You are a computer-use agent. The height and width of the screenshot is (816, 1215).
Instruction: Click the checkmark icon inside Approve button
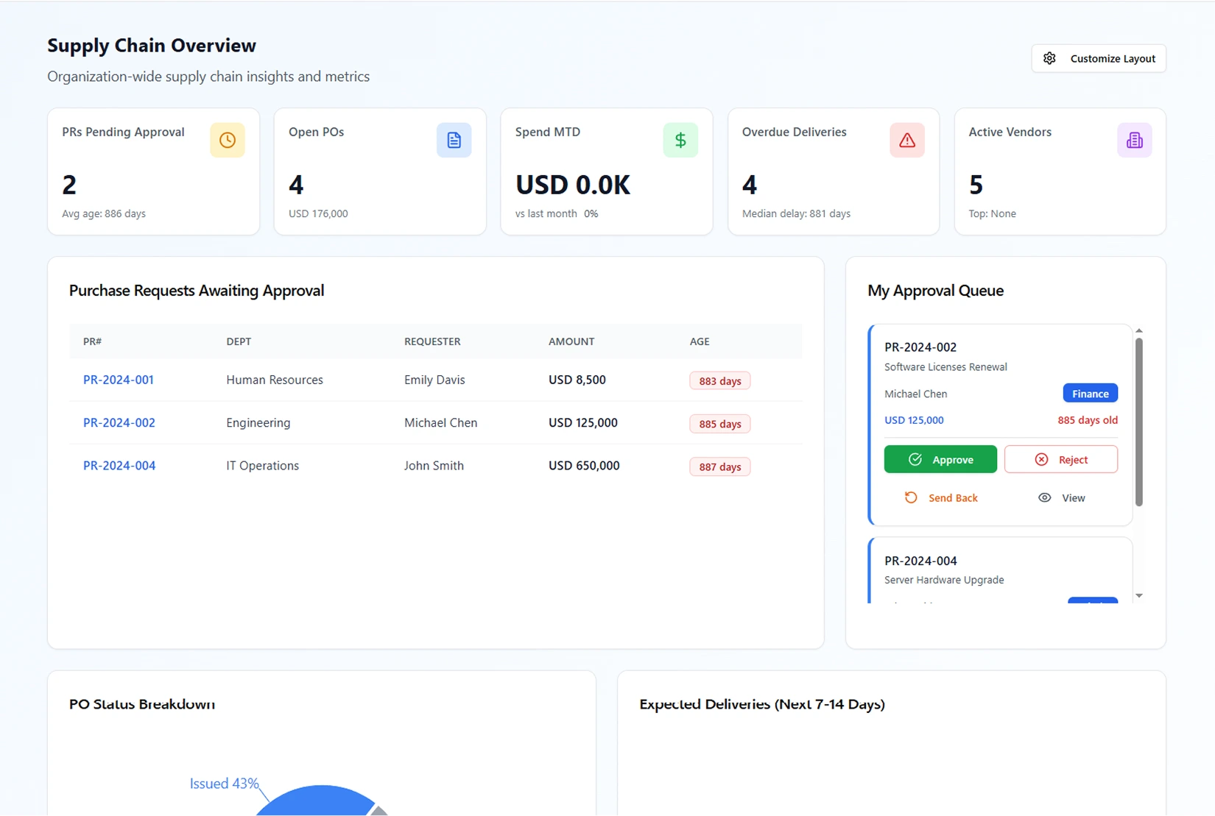click(x=915, y=459)
